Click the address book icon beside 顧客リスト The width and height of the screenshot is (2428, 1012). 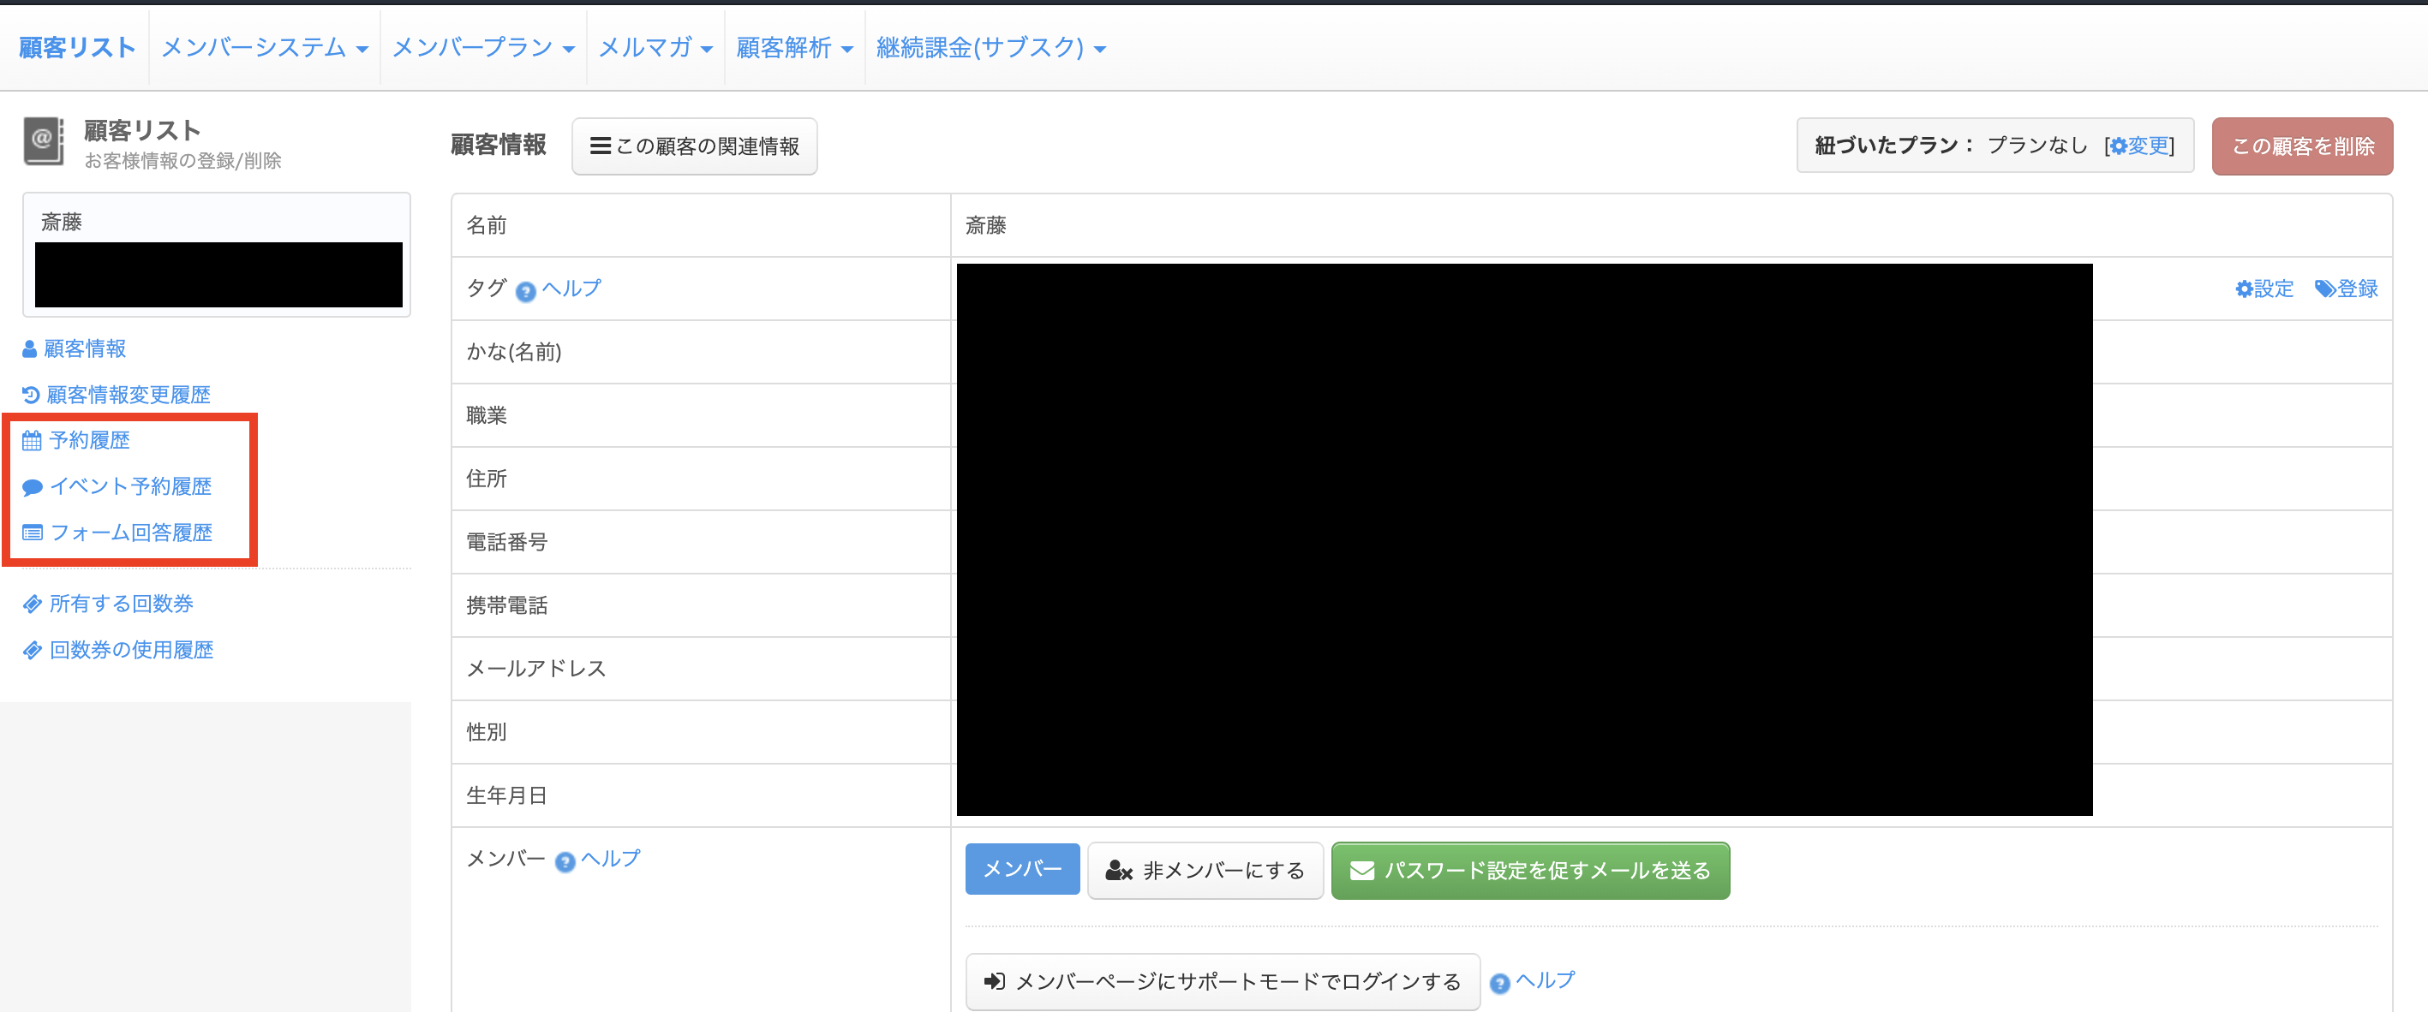click(44, 141)
